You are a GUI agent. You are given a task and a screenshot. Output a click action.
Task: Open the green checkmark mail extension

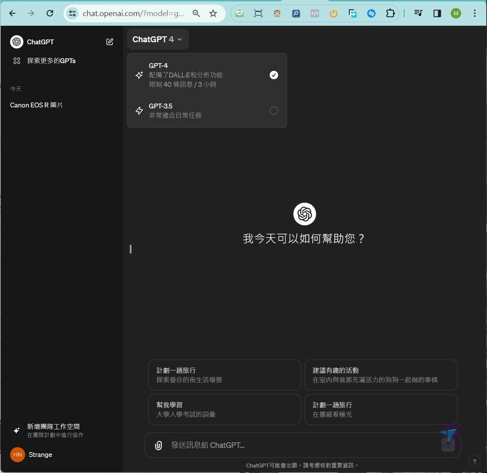pyautogui.click(x=240, y=13)
